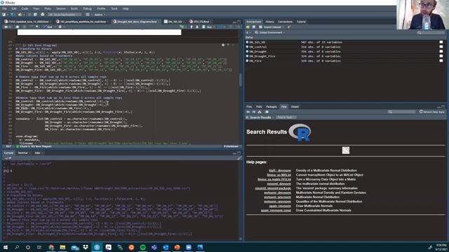Screen dimensions: 449x252
Task: Expand DN_Drought data frame details
Action: pyautogui.click(x=247, y=52)
